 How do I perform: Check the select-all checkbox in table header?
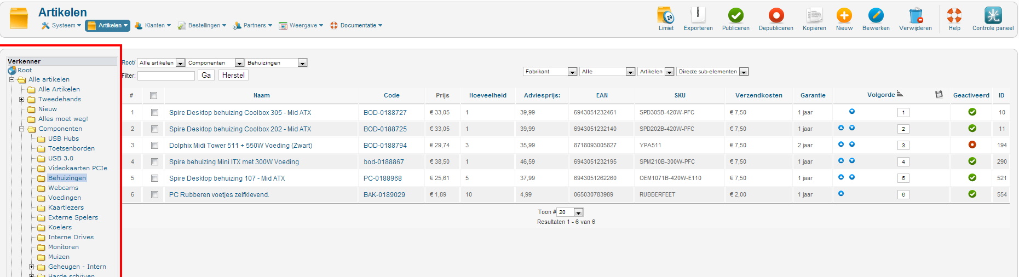[153, 96]
